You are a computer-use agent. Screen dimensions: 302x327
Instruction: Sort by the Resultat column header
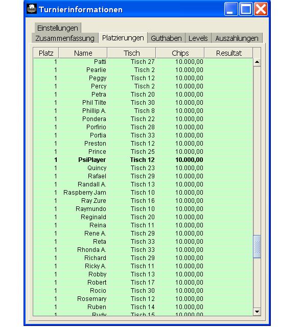click(228, 53)
